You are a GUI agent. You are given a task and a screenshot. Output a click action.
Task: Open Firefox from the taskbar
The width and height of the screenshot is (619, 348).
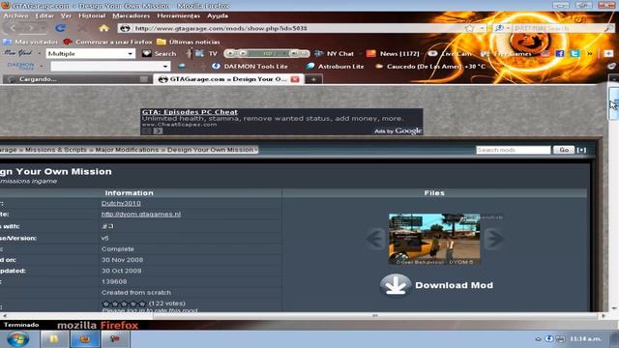85,339
